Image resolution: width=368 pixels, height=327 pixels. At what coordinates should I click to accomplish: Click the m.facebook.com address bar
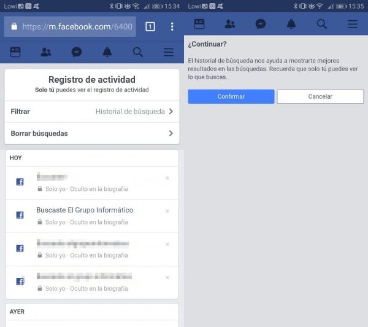tap(70, 26)
